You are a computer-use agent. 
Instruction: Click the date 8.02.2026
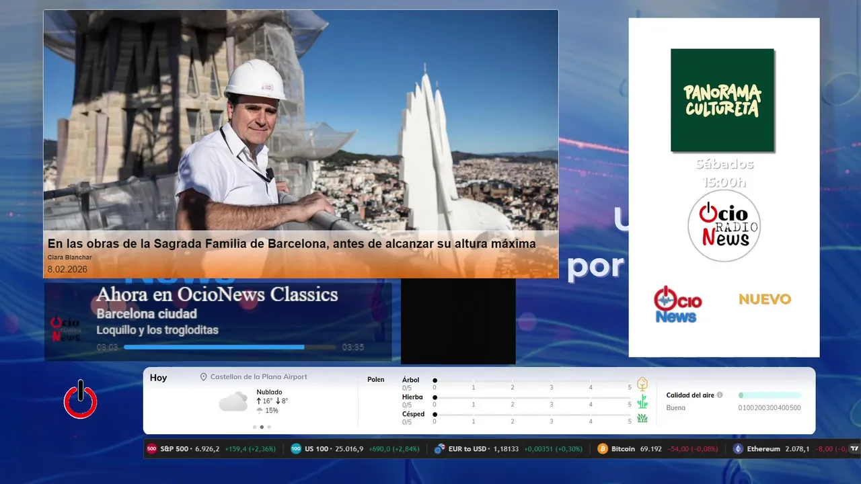67,269
